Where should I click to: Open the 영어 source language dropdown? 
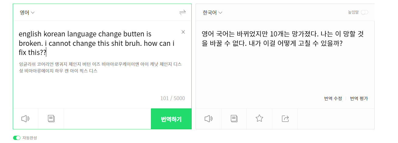[27, 12]
